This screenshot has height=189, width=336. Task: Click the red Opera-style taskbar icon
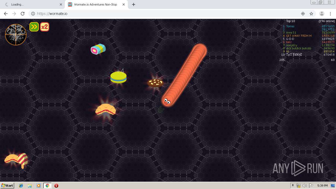[x=56, y=186]
